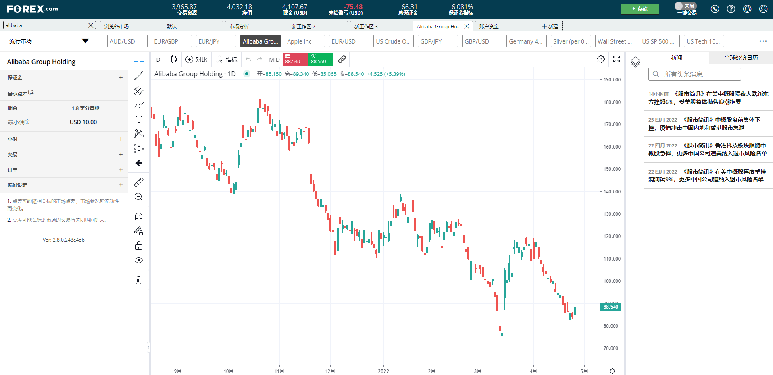The height and width of the screenshot is (375, 773).
Task: Clear the alibaba search box with X
Action: 91,25
